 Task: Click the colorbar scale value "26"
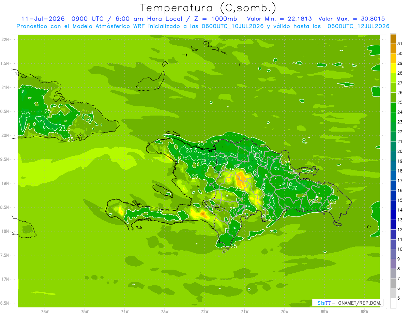click(400, 93)
